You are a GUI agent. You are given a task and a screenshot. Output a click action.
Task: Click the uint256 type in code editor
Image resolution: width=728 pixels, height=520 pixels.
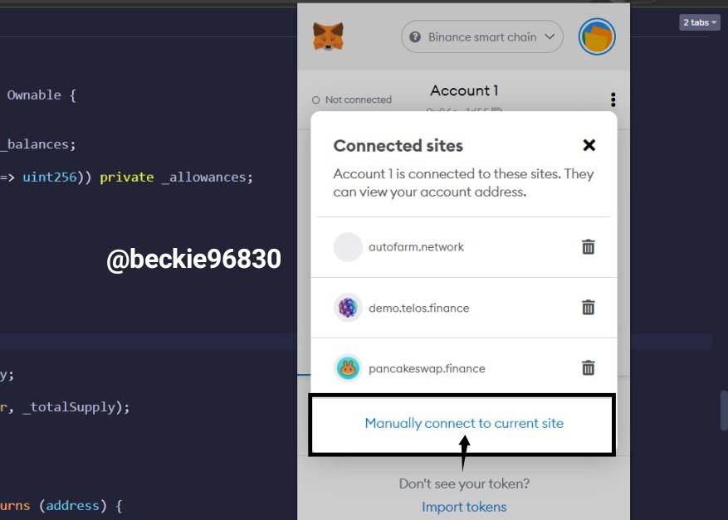coord(49,177)
